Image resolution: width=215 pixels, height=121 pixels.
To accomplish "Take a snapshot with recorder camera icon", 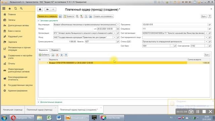I will click(191, 112).
